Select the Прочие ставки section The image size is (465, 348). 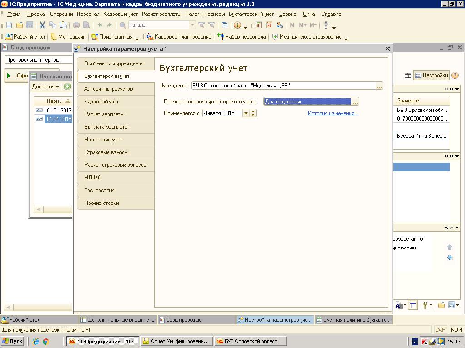pos(116,203)
